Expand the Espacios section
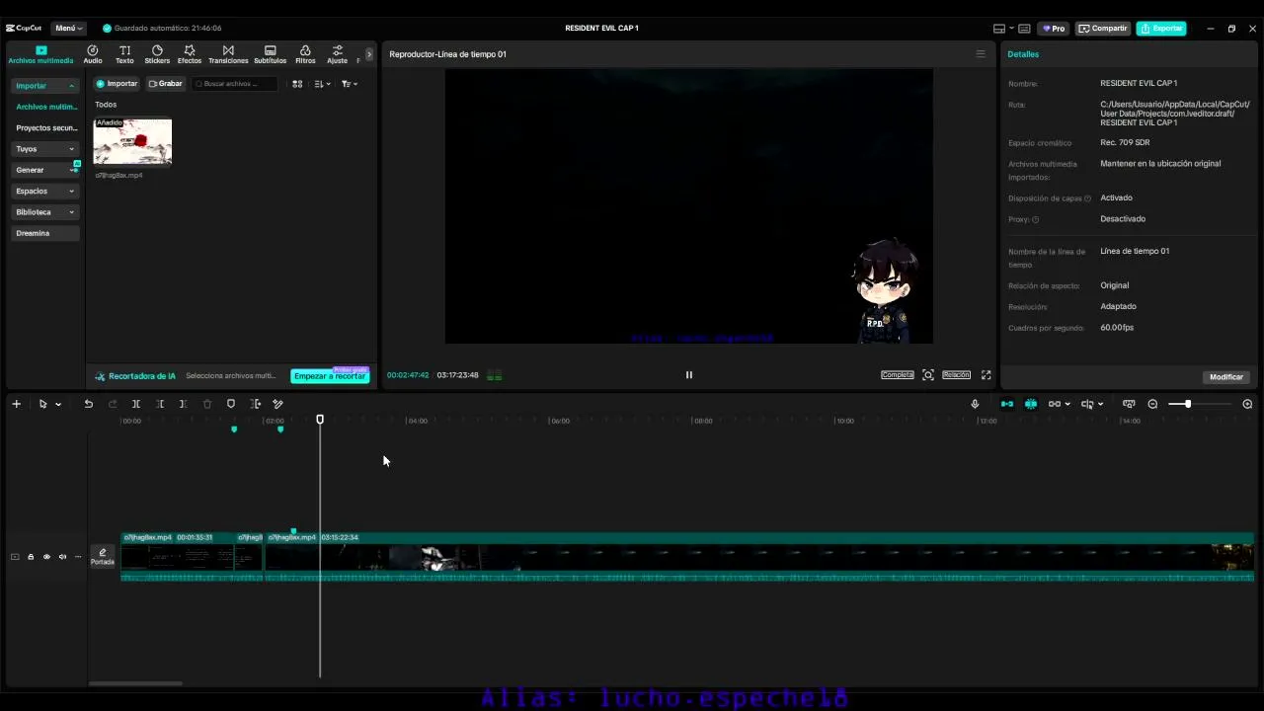Screen dimensions: 1264x711 pos(44,191)
